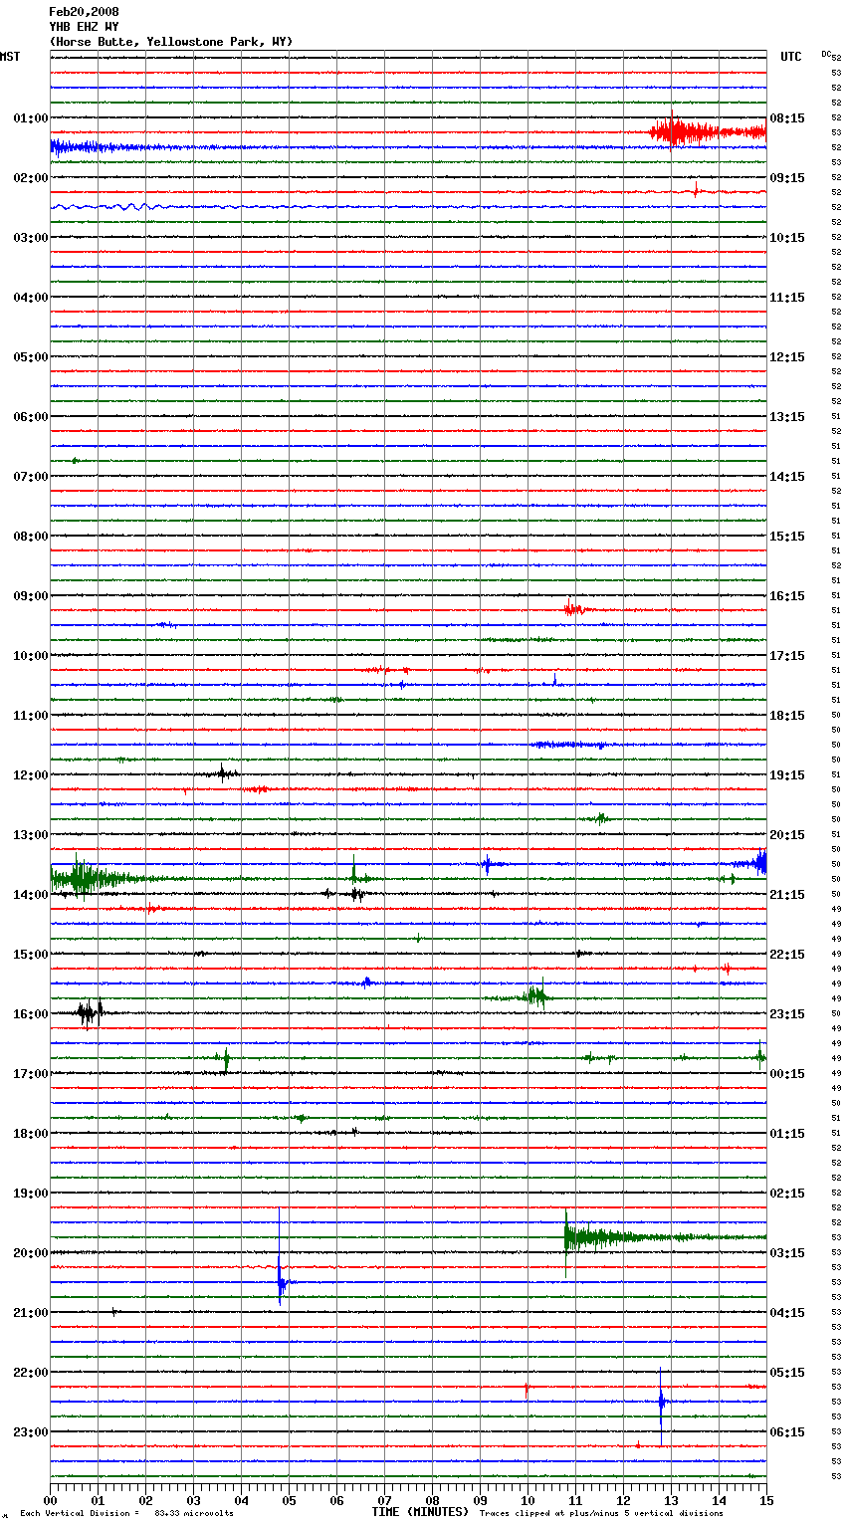Image resolution: width=846 pixels, height=1527 pixels.
Task: Click the TIME (MINUTES) axis title
Action: pos(420,1512)
